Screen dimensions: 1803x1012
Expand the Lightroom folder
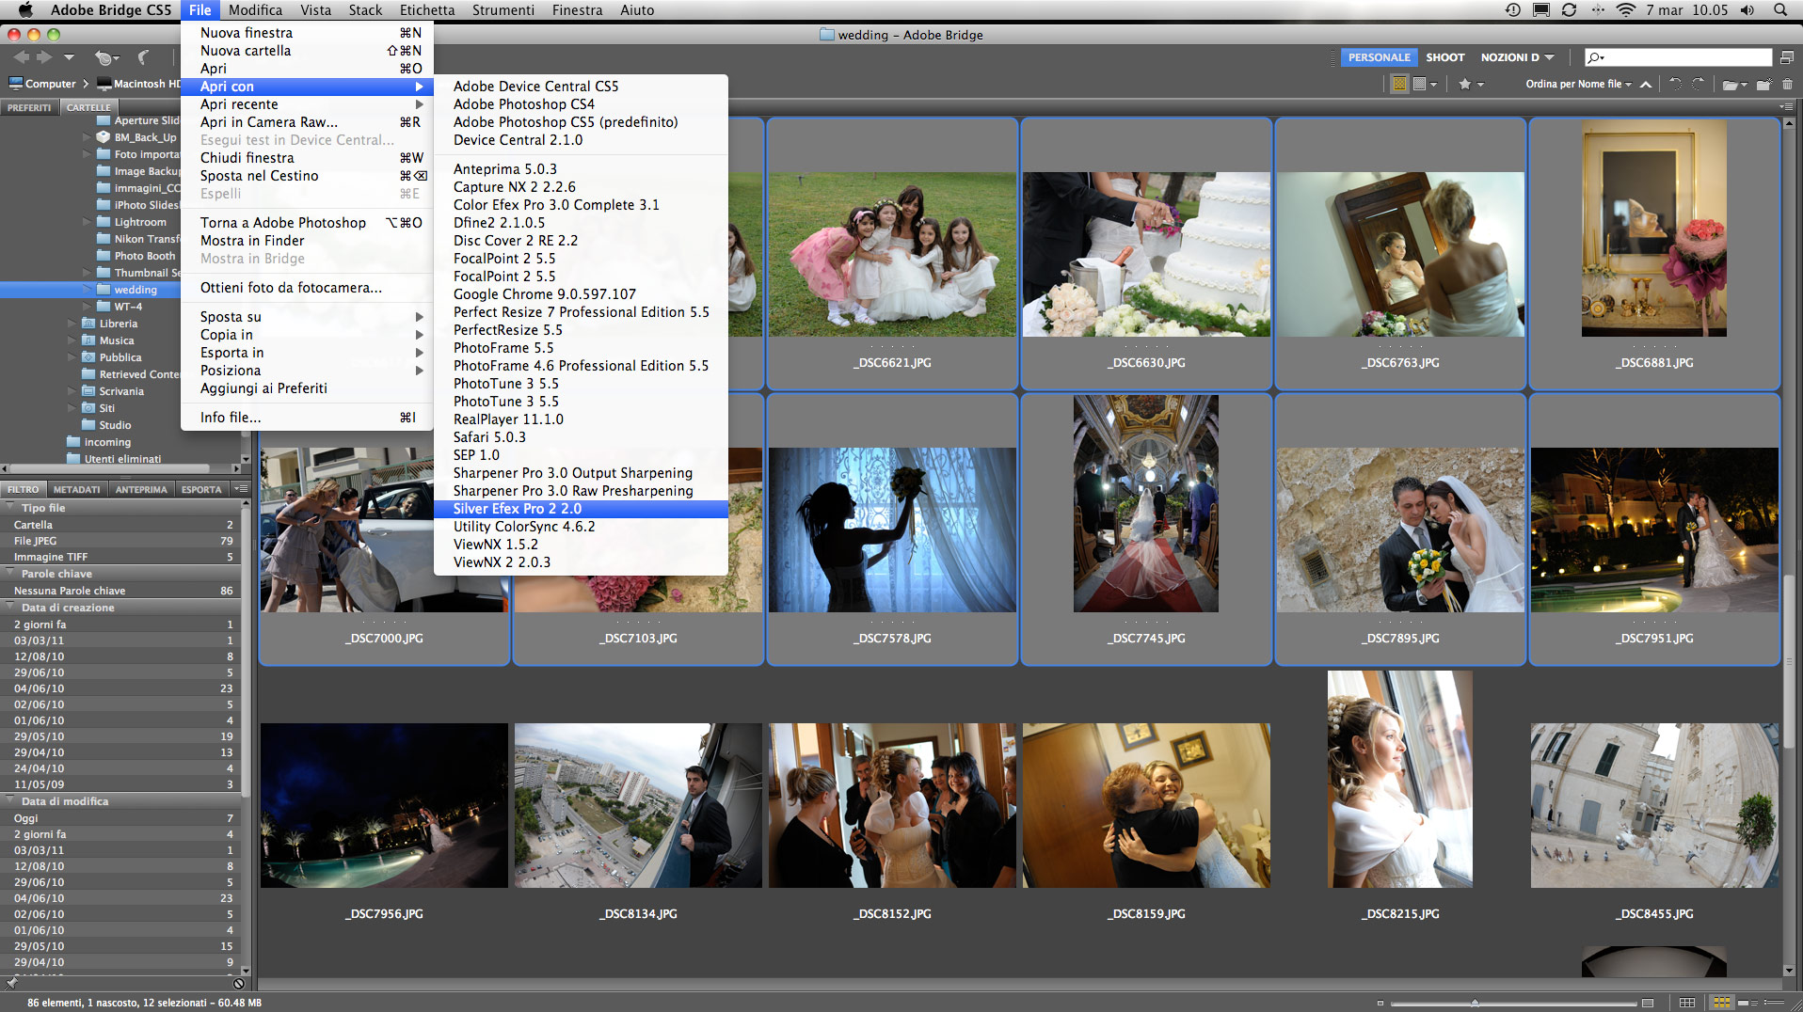88,222
